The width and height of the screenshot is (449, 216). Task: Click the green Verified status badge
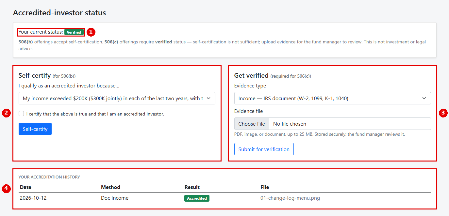(x=74, y=32)
